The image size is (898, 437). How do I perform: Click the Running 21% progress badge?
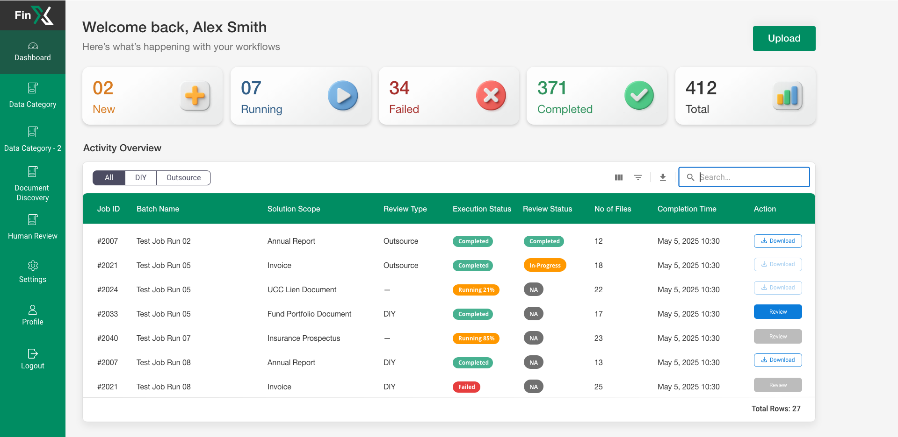pyautogui.click(x=476, y=289)
